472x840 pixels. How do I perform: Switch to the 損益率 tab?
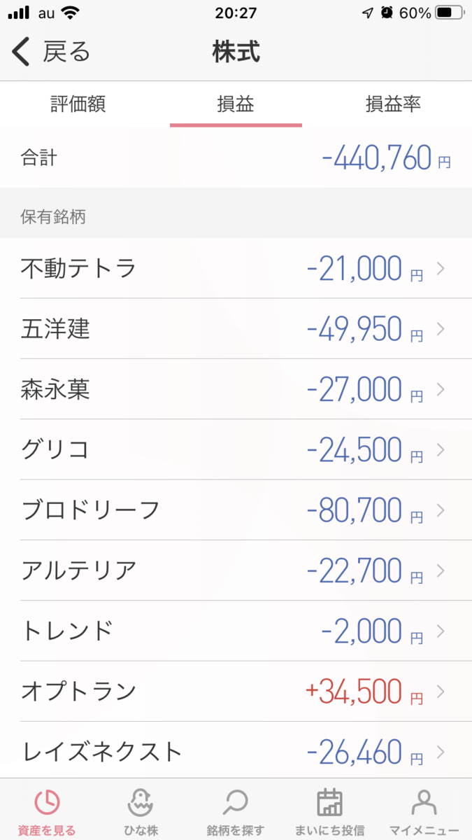point(393,104)
